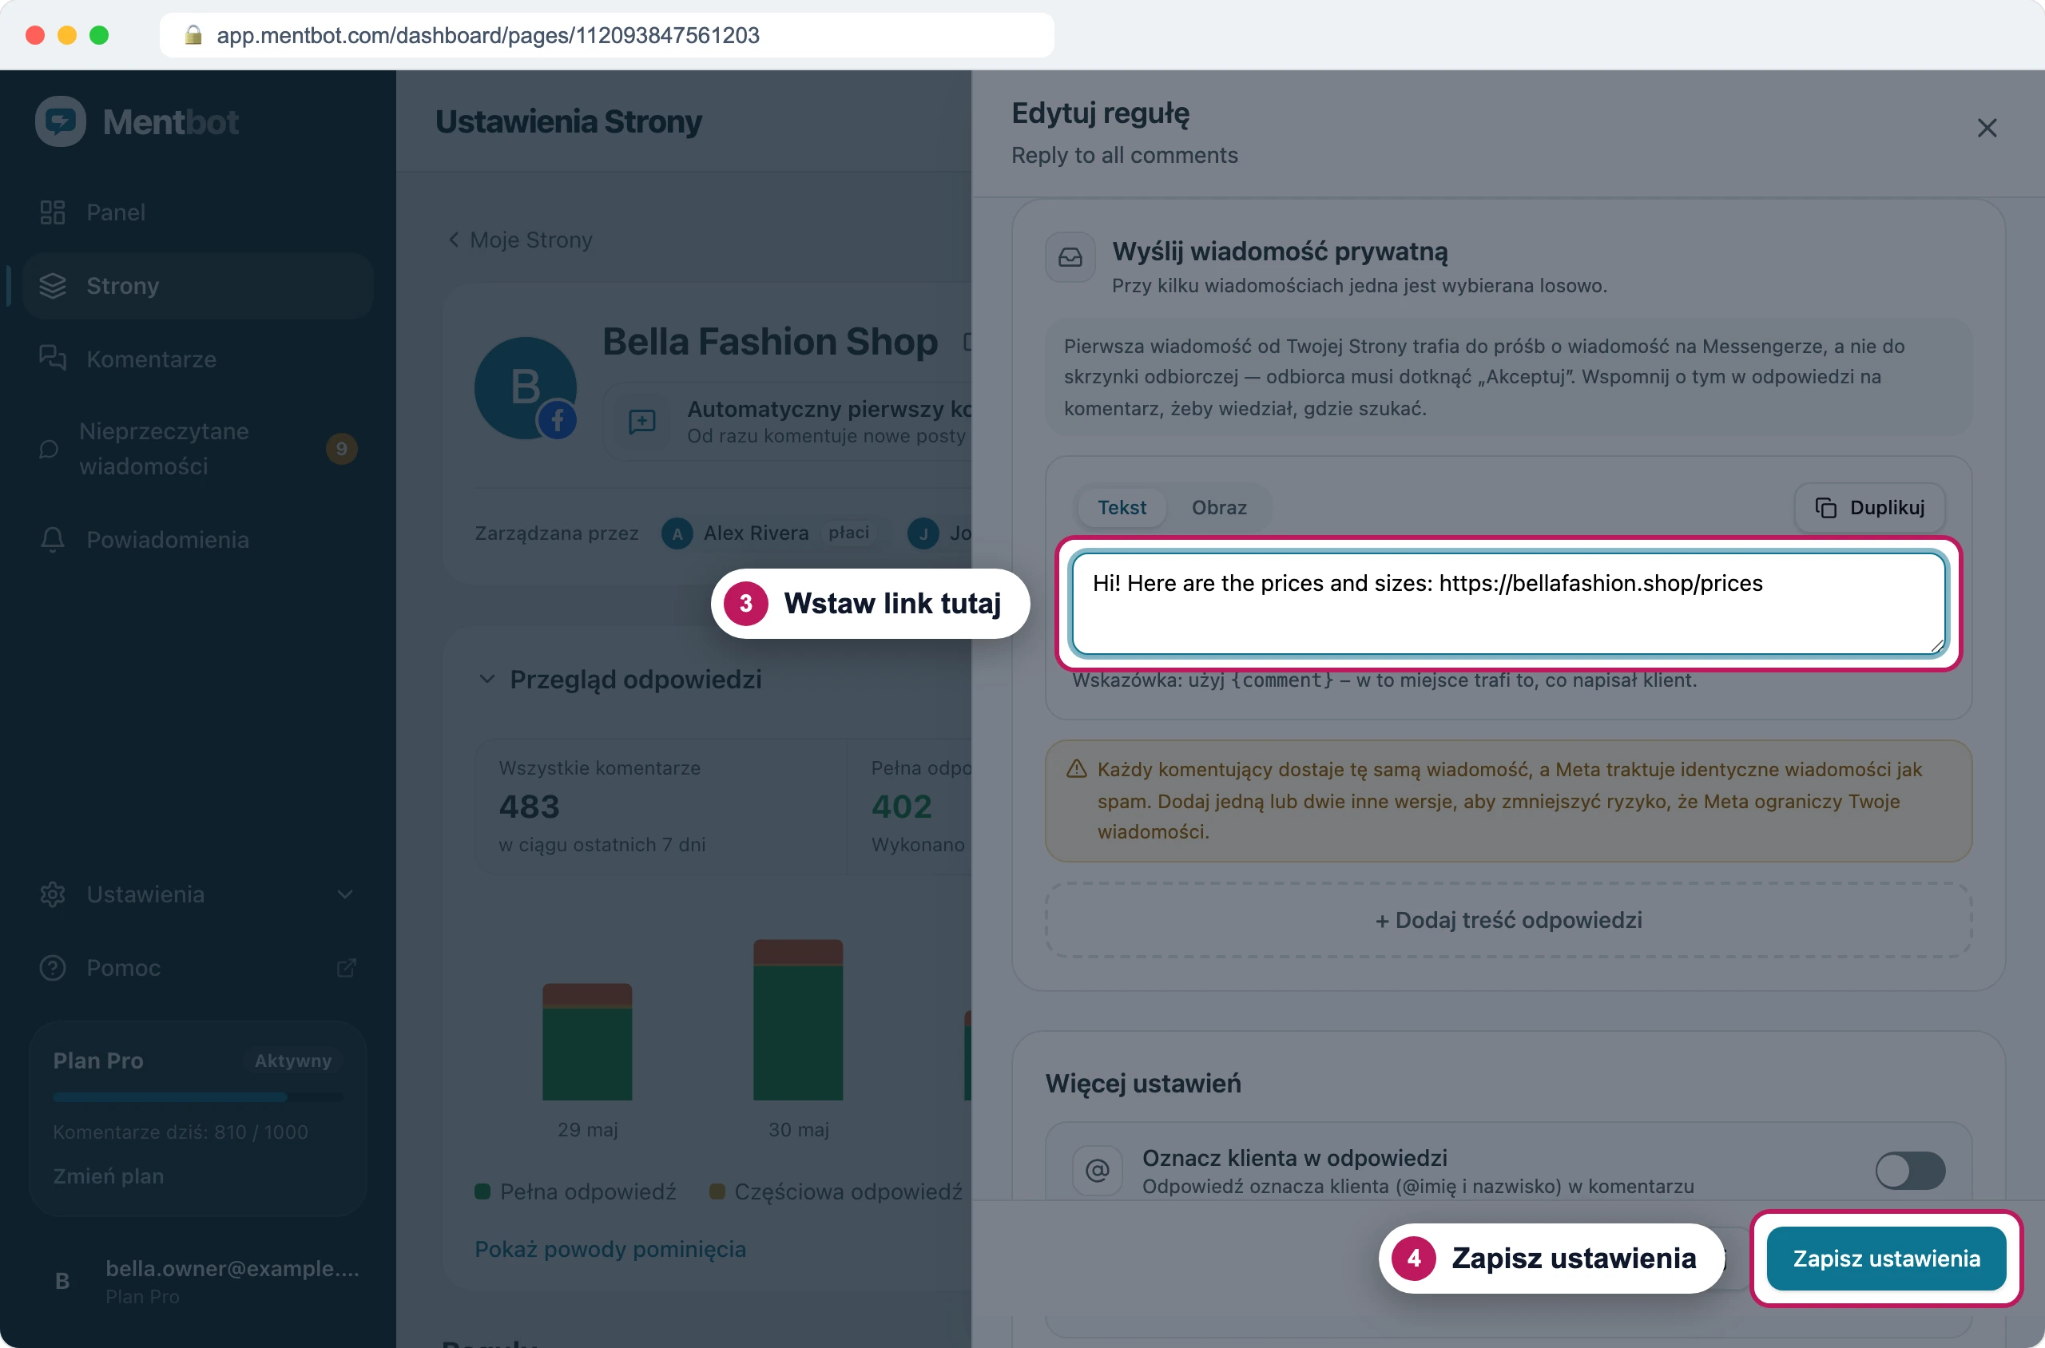The image size is (2045, 1348).
Task: Click the 30 maj chart bar
Action: [x=798, y=1020]
